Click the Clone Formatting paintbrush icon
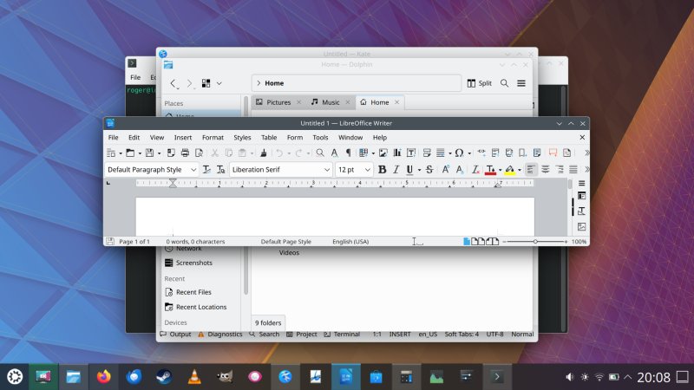The image size is (694, 390). (264, 153)
